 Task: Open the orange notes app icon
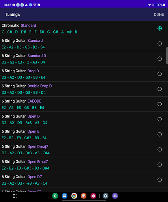tap(84, 196)
